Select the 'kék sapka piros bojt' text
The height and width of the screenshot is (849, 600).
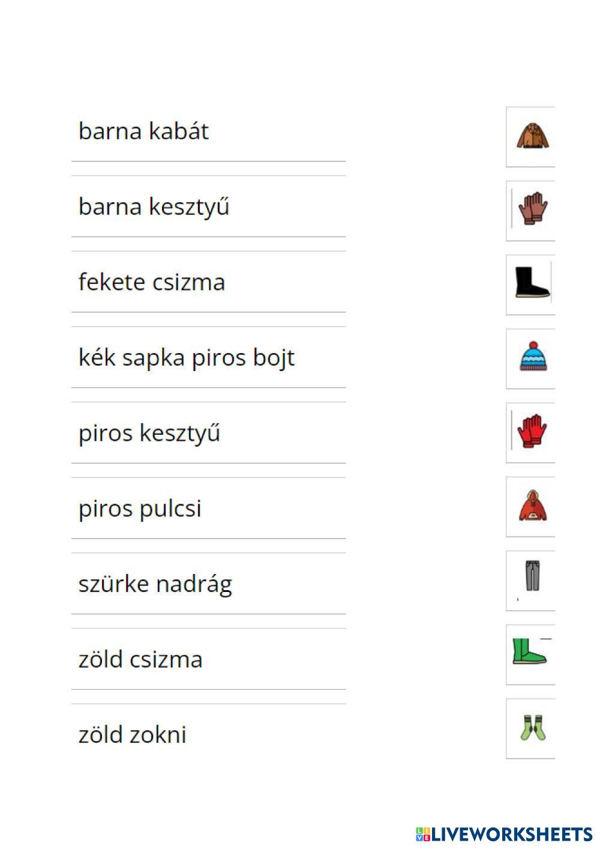click(x=187, y=358)
